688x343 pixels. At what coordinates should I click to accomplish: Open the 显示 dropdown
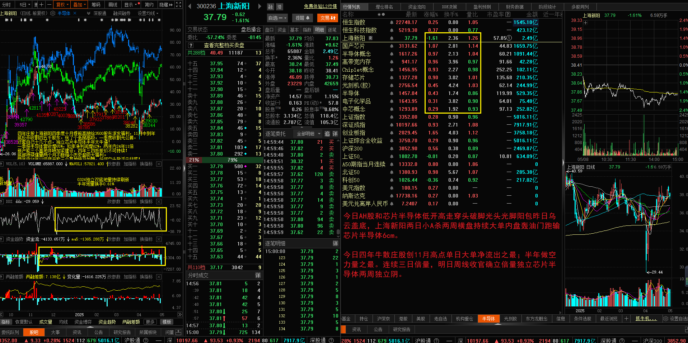[131, 5]
